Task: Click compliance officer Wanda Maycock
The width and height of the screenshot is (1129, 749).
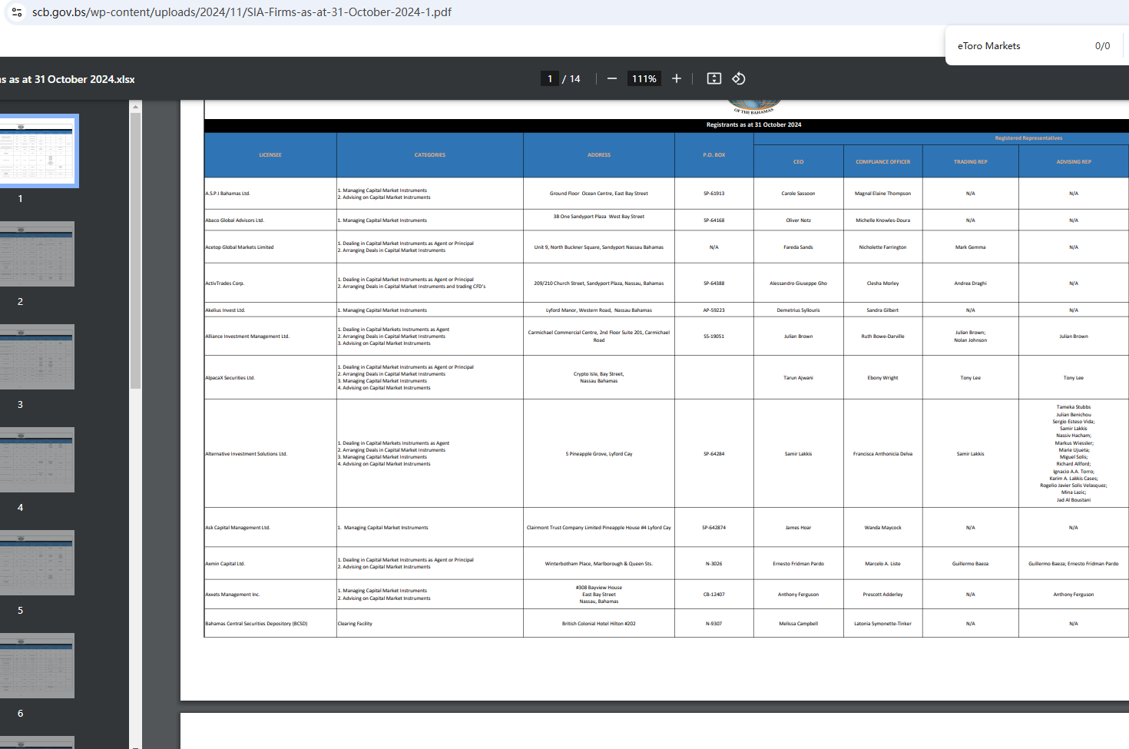Action: 882,528
